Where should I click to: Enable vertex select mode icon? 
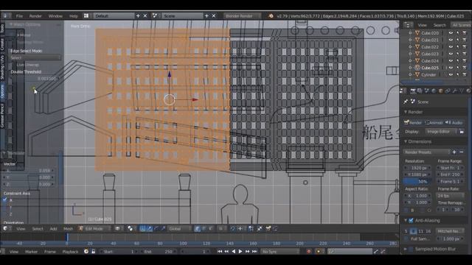pyautogui.click(x=197, y=229)
